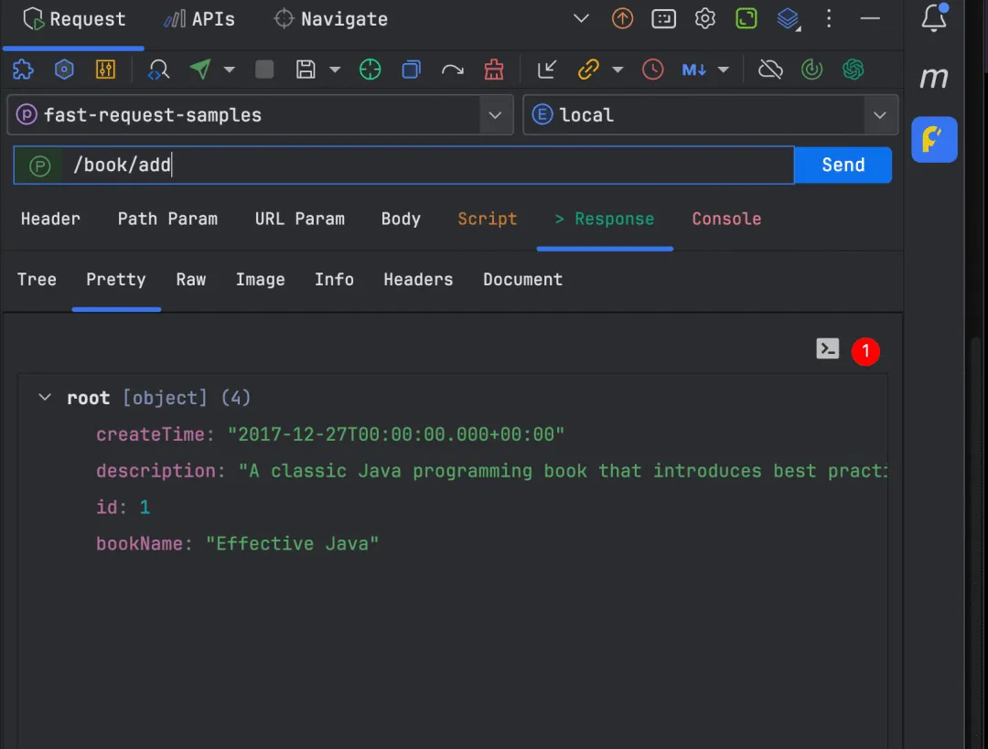Click the orange upload arrow circle icon

[x=623, y=19]
